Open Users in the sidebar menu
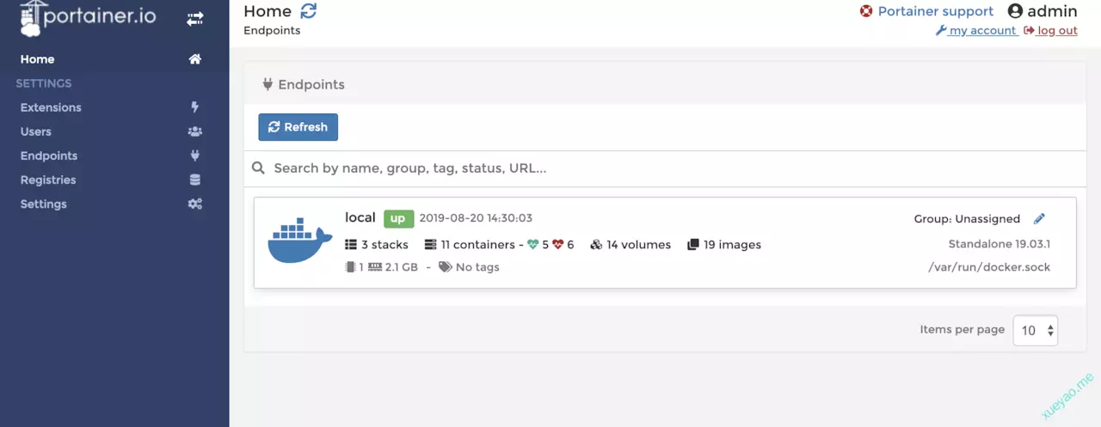 (x=36, y=131)
